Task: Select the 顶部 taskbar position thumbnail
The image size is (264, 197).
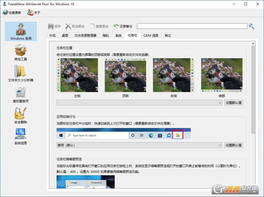Action: (x=125, y=75)
